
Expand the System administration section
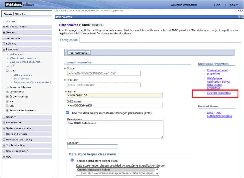point(4,128)
